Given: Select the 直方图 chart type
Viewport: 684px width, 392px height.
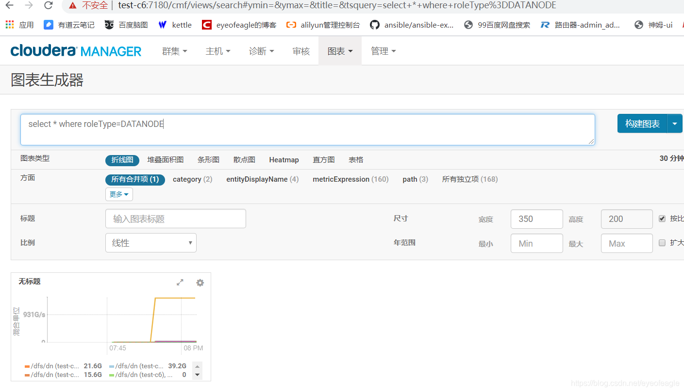Looking at the screenshot, I should pyautogui.click(x=324, y=160).
